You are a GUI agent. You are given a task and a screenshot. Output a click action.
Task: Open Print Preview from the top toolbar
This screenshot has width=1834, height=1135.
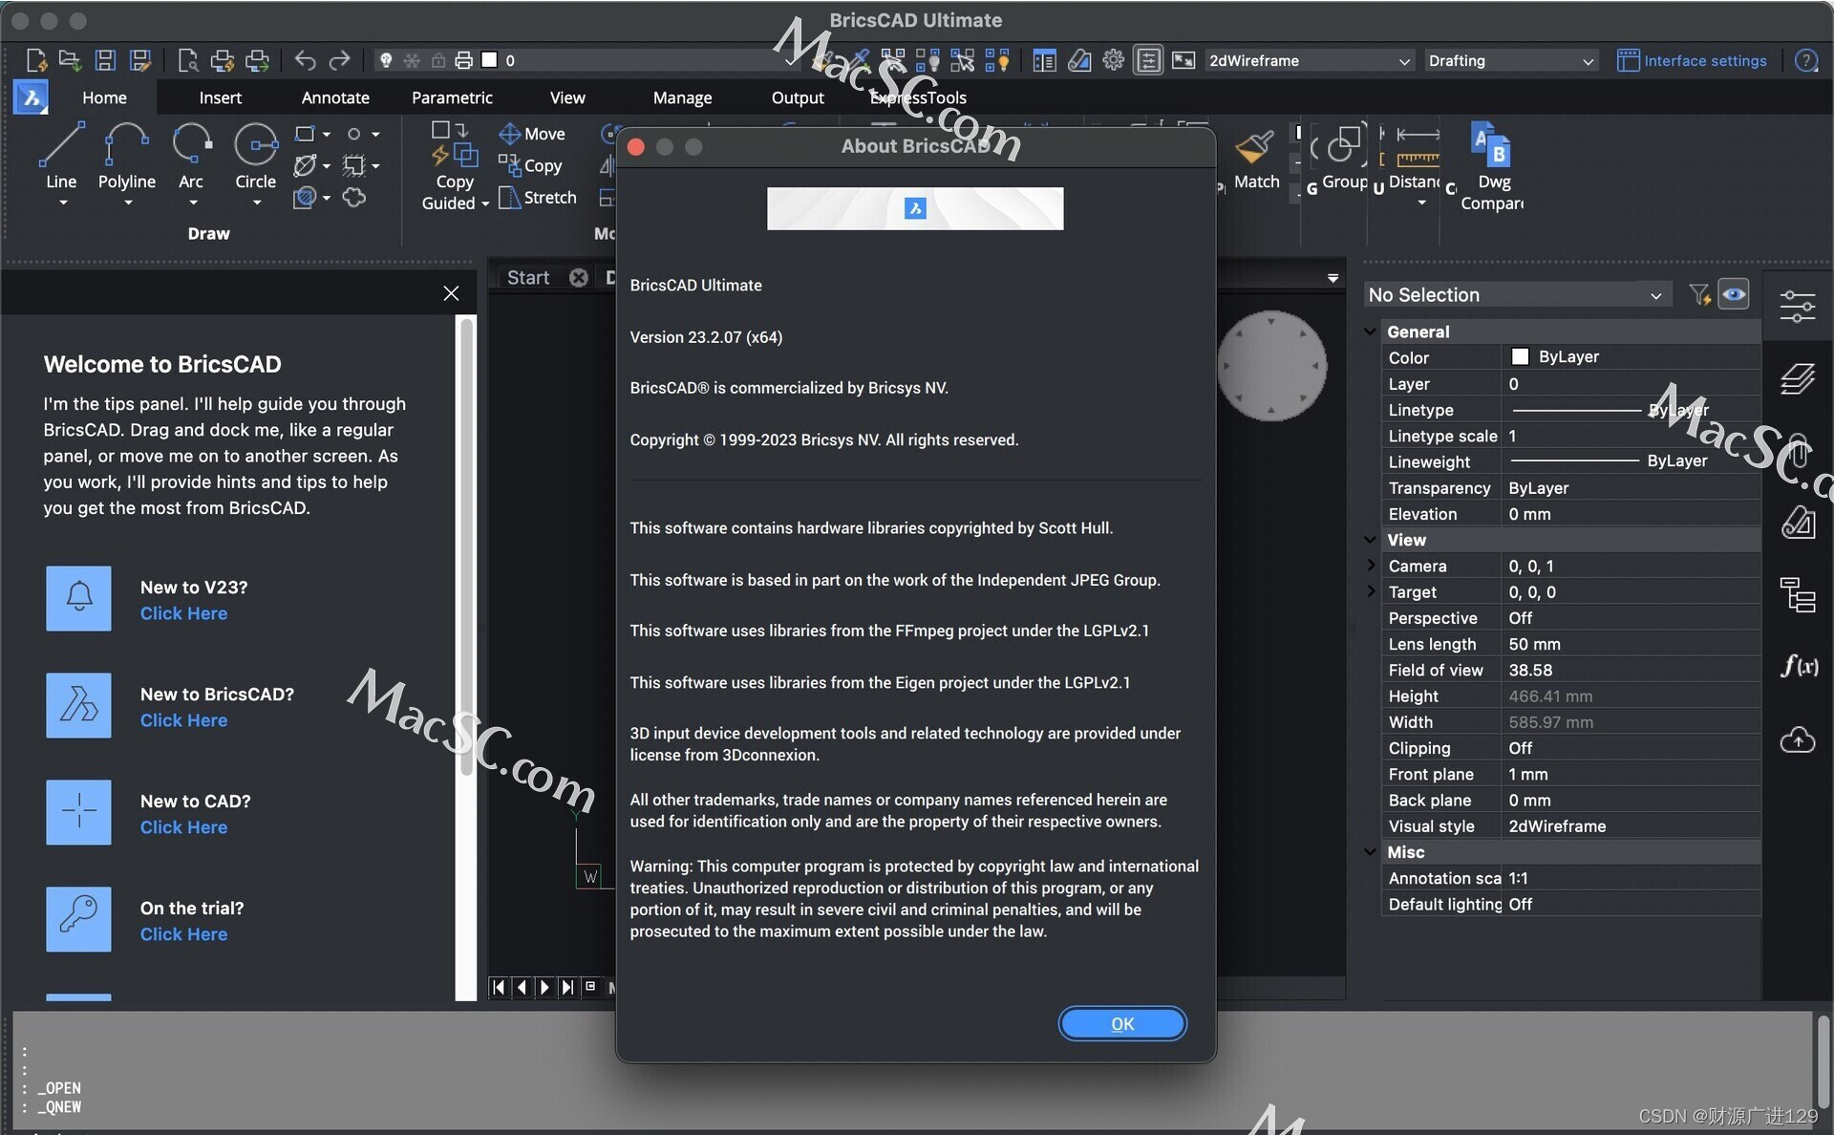point(187,60)
